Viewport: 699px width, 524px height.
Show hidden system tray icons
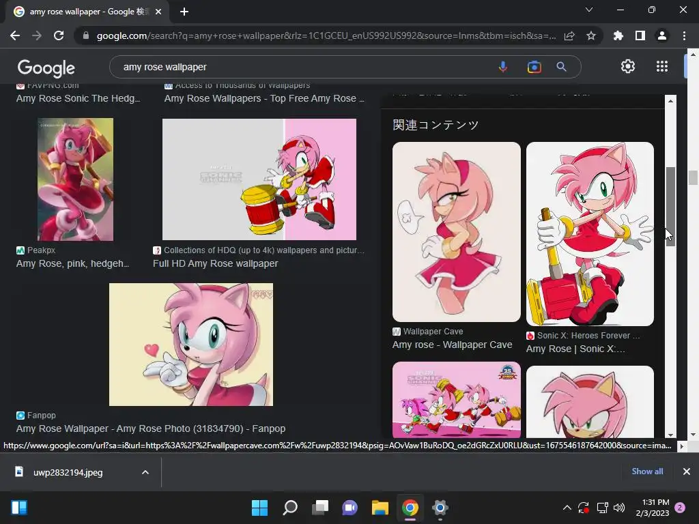tap(567, 508)
